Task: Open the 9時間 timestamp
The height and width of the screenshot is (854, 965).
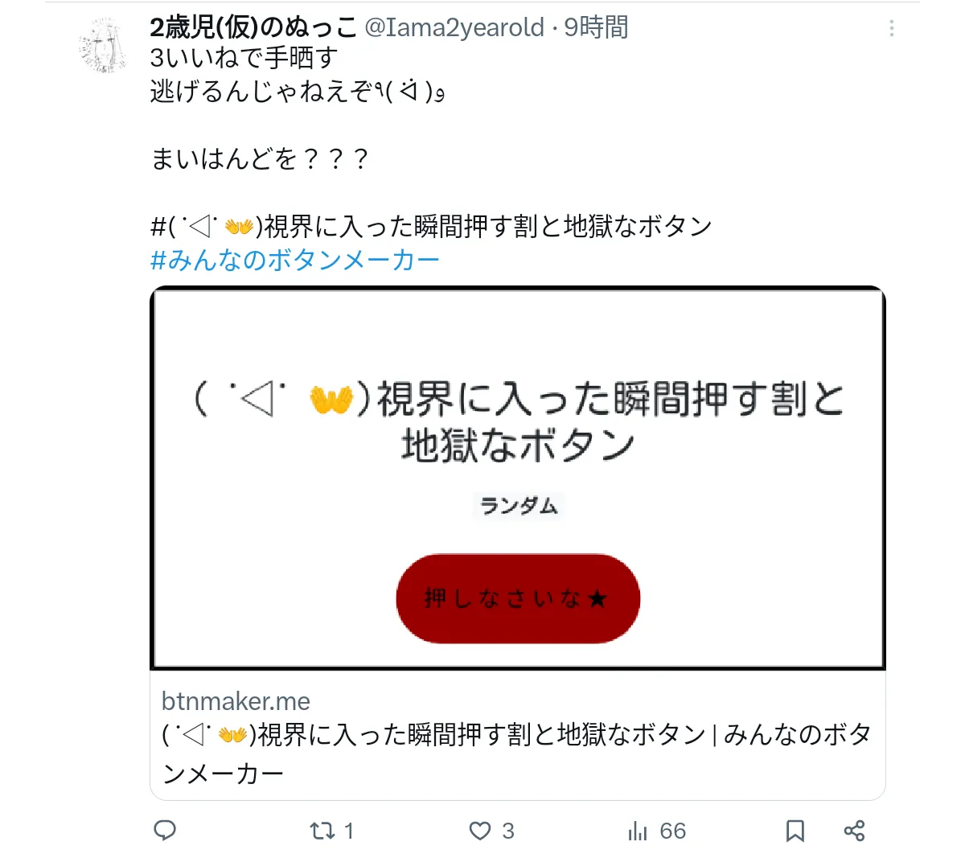Action: pos(596,27)
